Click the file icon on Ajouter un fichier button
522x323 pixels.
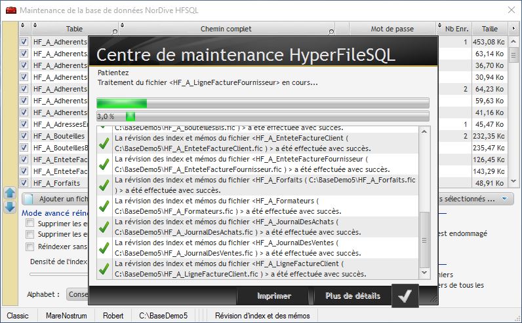(30, 199)
